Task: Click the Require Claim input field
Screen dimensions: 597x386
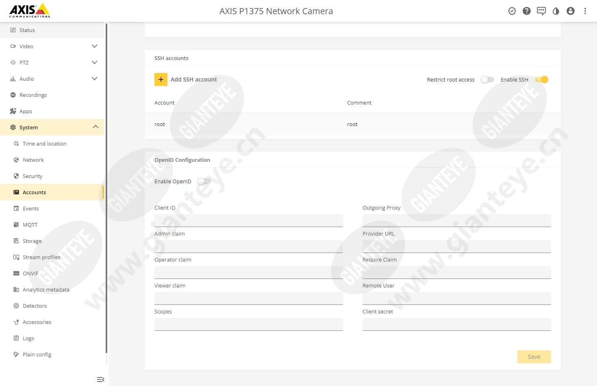Action: coord(457,272)
